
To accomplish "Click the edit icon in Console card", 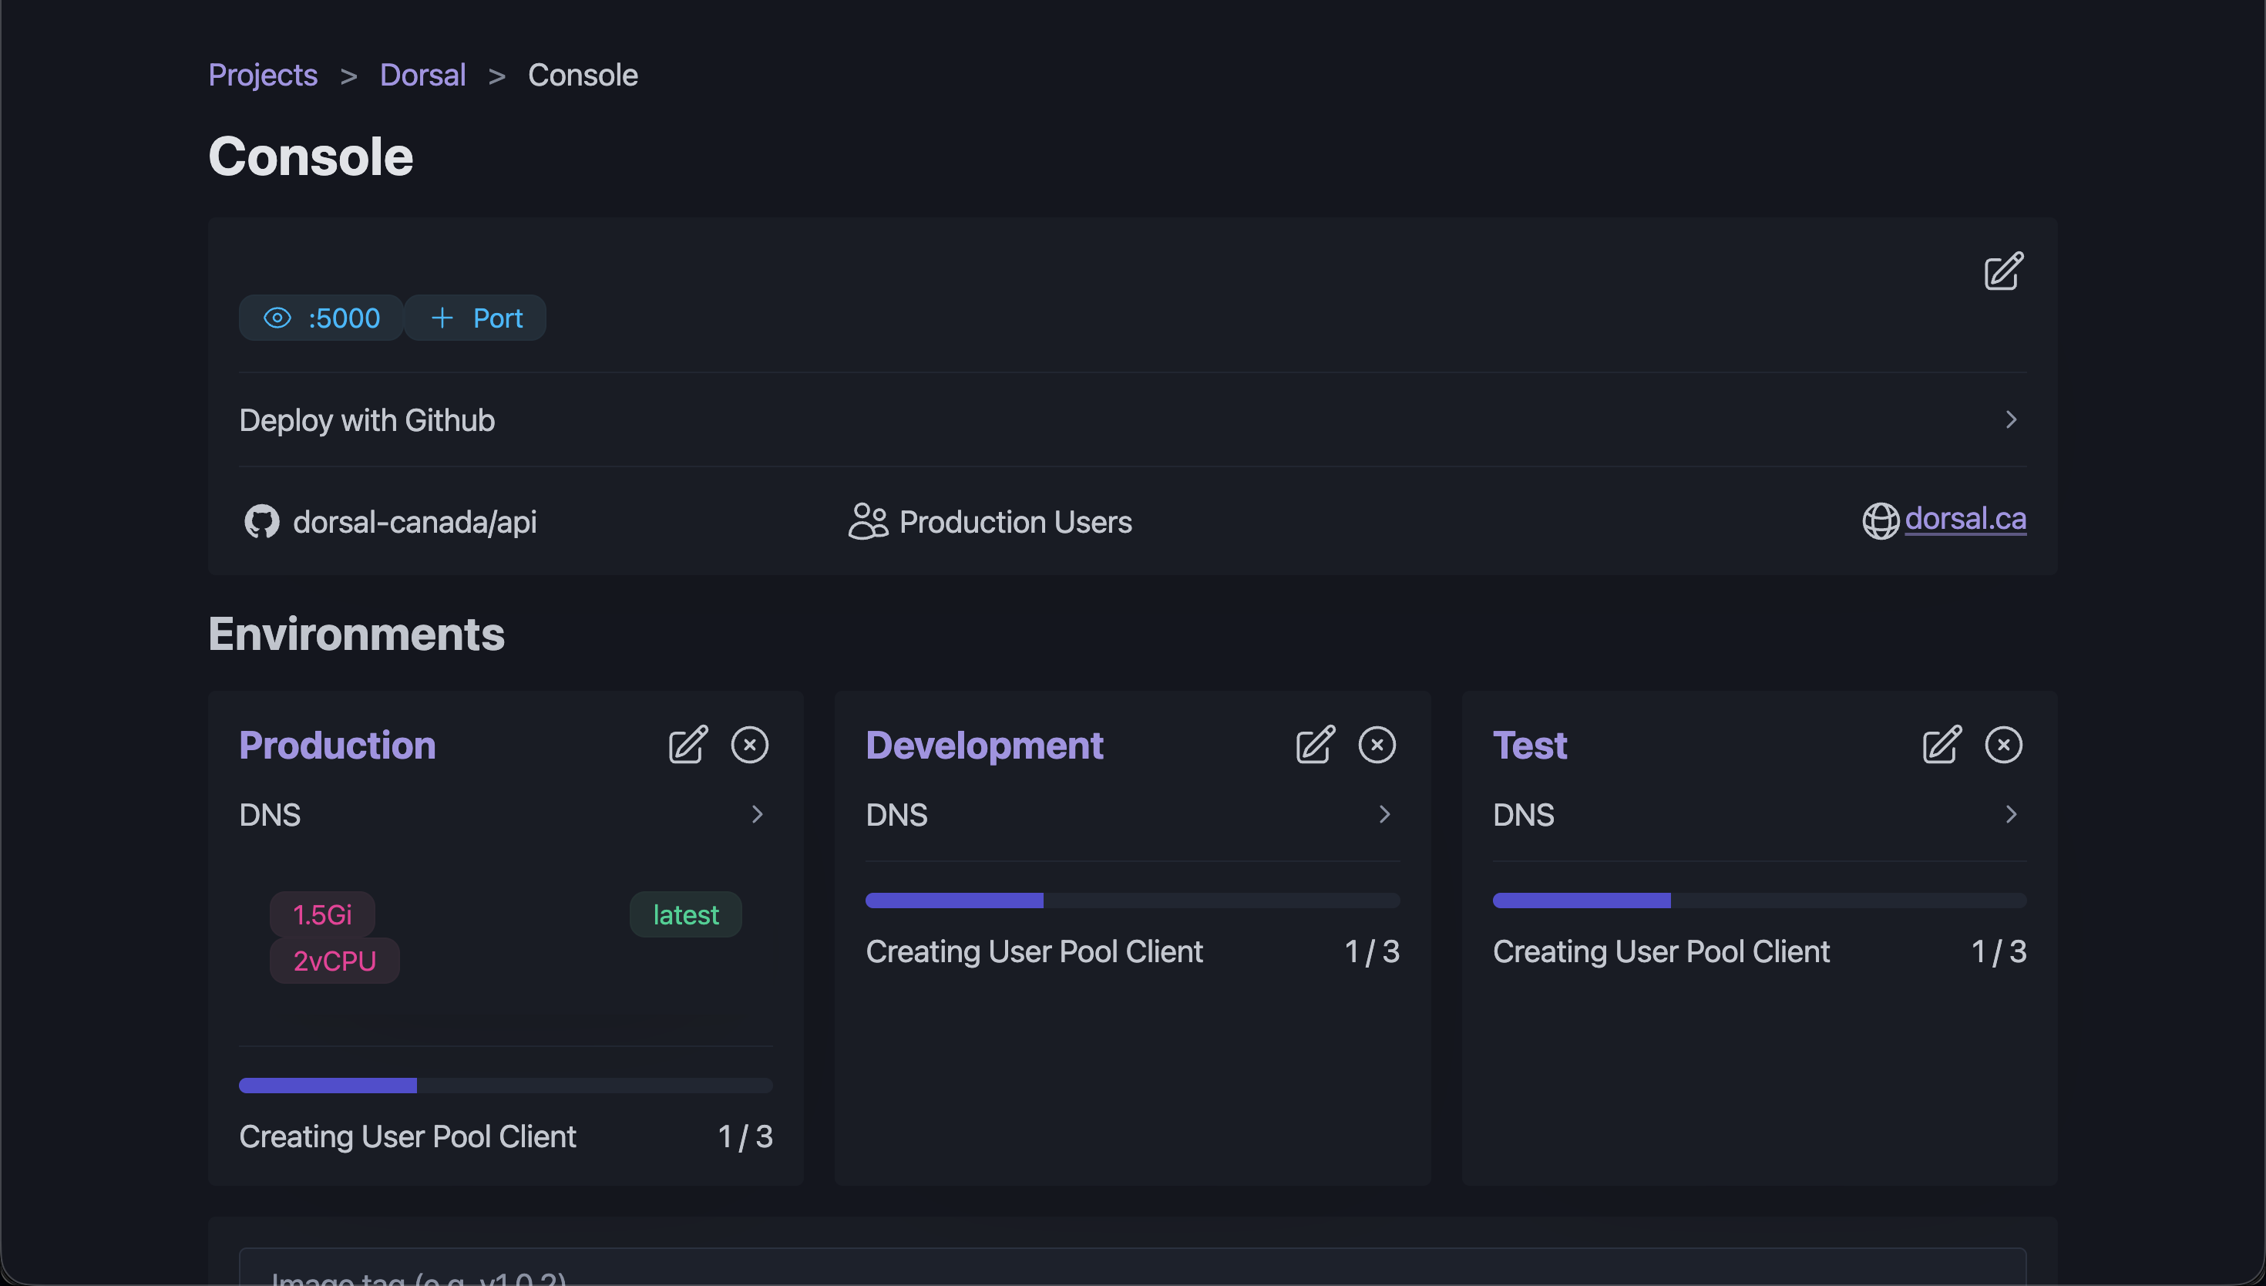I will click(x=2004, y=271).
